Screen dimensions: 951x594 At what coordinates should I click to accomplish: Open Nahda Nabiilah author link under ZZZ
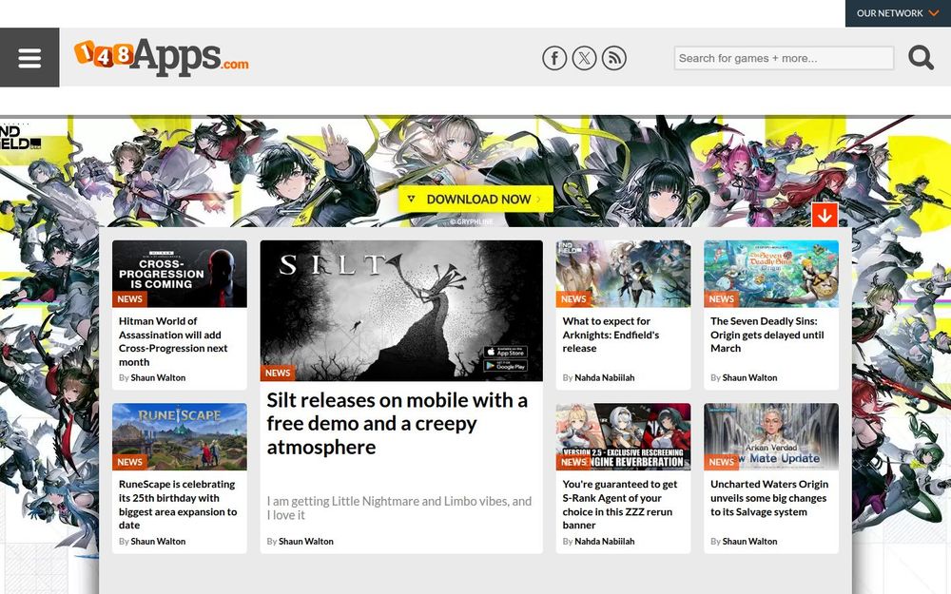[x=605, y=542]
